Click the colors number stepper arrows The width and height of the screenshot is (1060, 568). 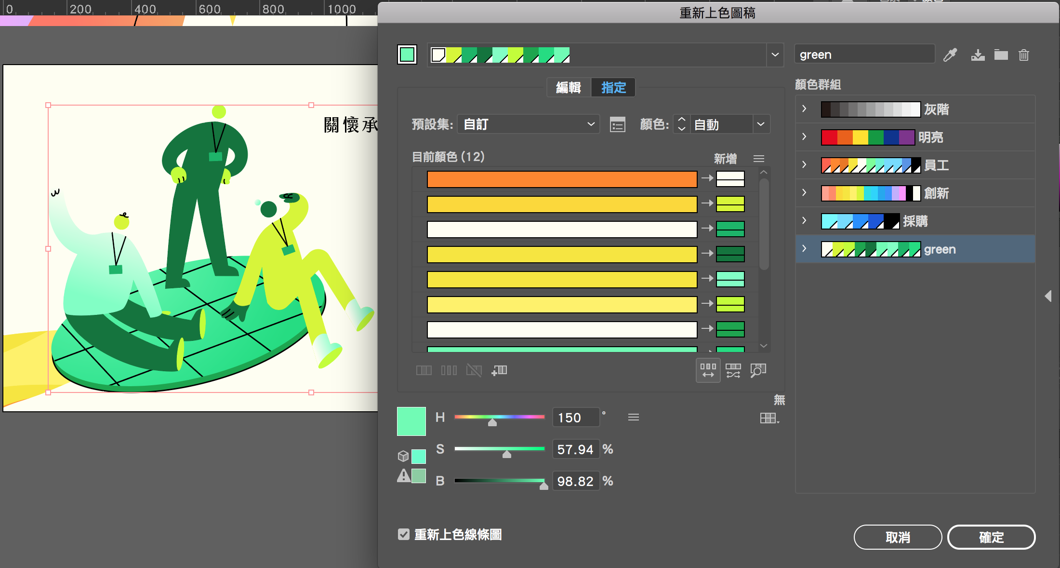(681, 124)
